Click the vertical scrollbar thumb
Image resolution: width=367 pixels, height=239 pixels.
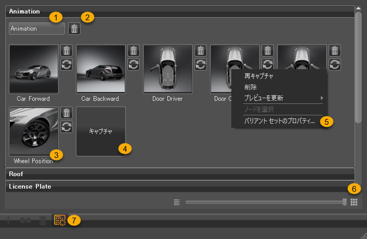[358, 68]
